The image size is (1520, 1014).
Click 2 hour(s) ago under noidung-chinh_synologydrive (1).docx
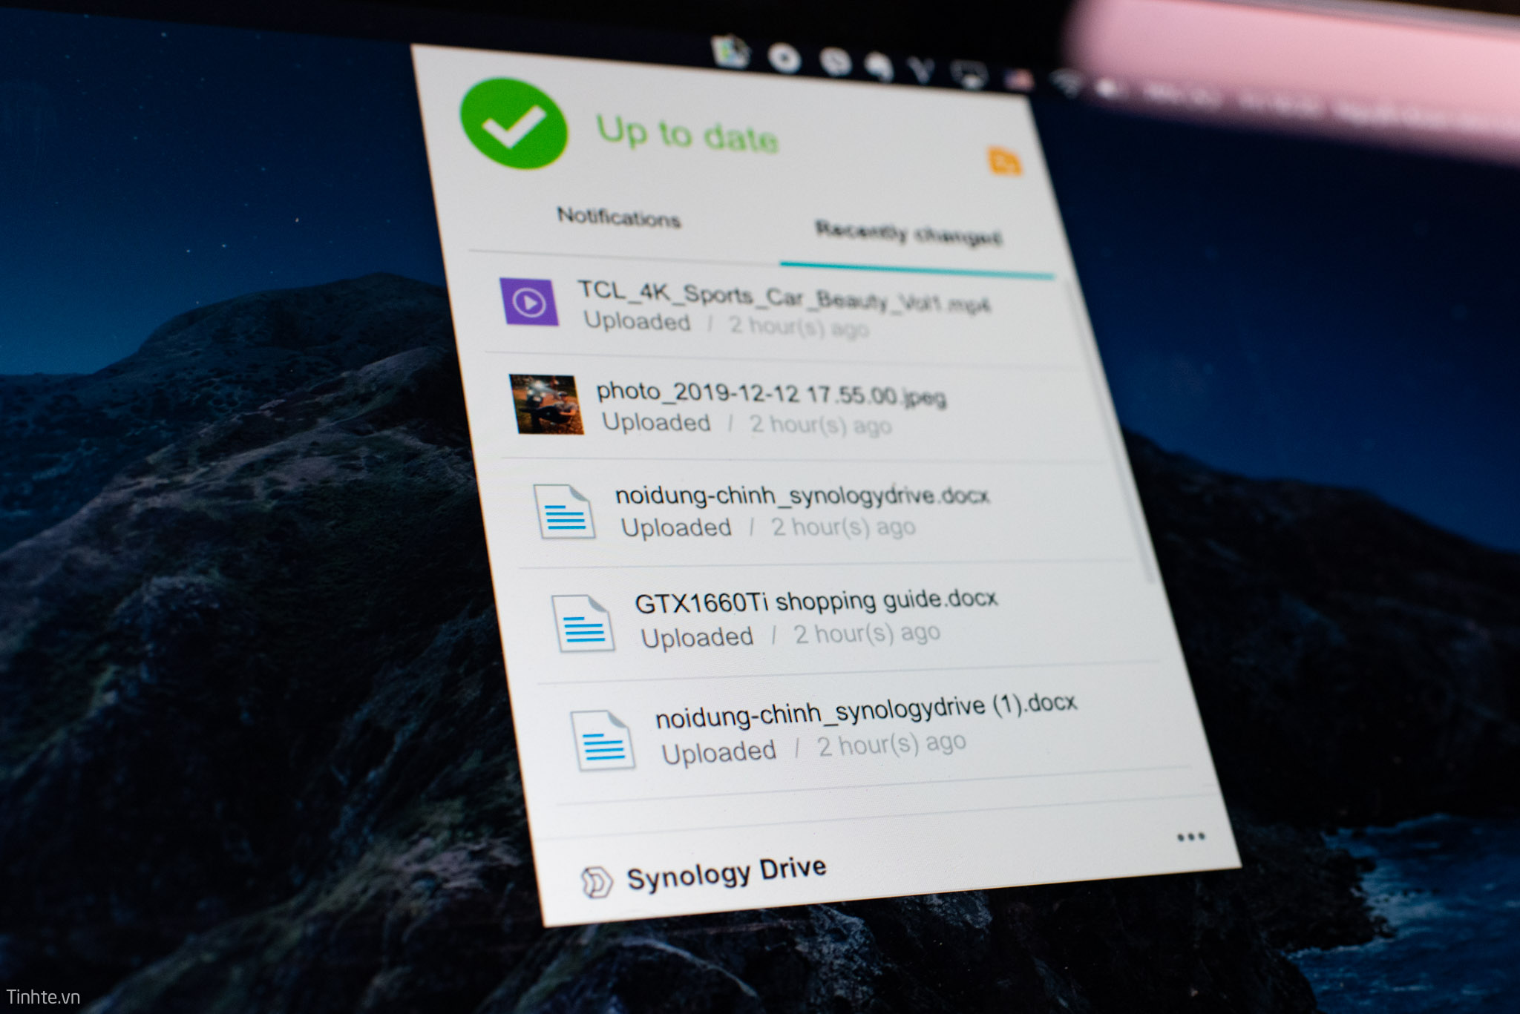point(891,745)
